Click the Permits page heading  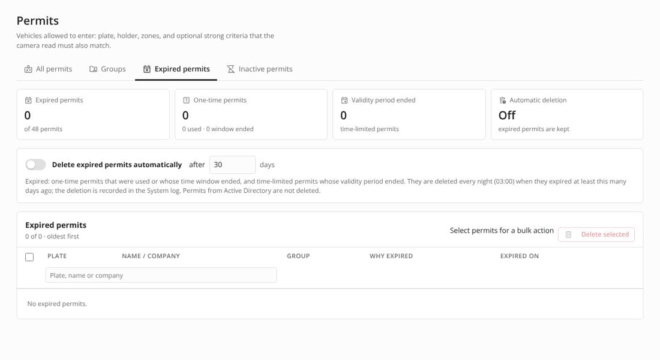[x=37, y=20]
